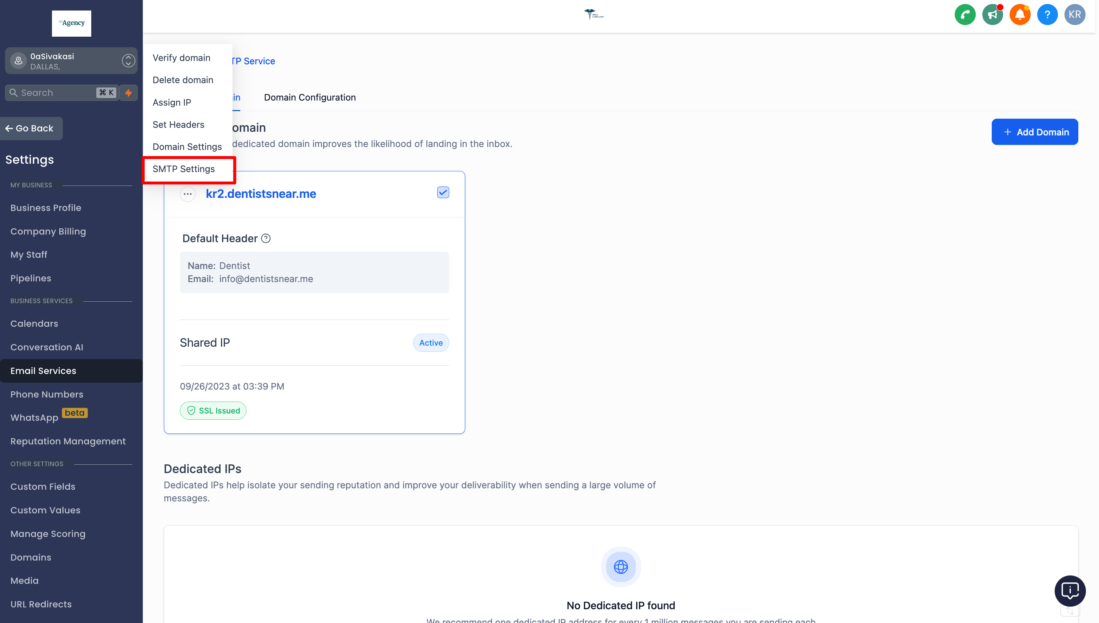This screenshot has width=1099, height=623.
Task: Open the megaphone announcements icon
Action: [992, 15]
